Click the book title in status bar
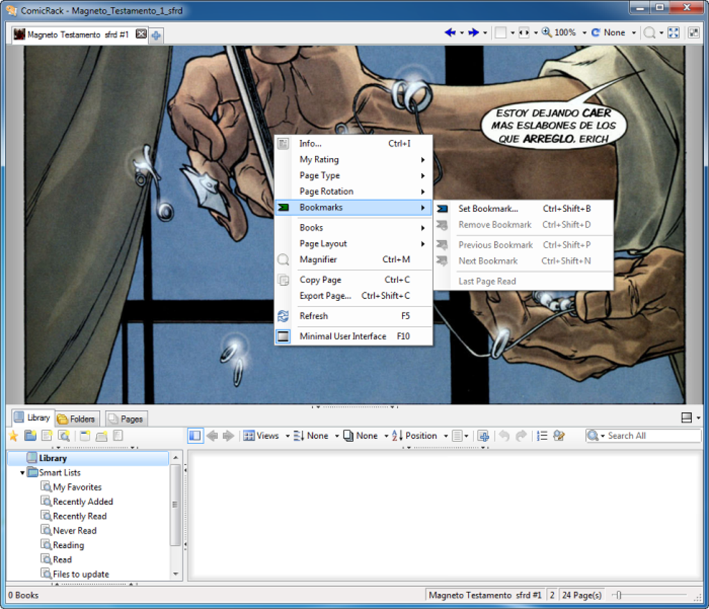The height and width of the screenshot is (609, 709). [484, 595]
